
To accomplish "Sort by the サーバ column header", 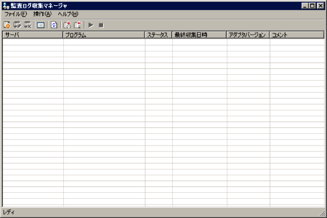I will click(x=33, y=35).
